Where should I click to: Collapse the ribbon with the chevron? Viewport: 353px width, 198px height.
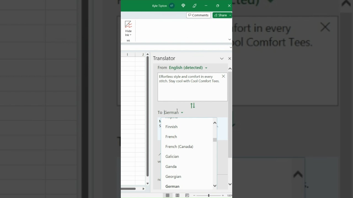click(x=229, y=39)
